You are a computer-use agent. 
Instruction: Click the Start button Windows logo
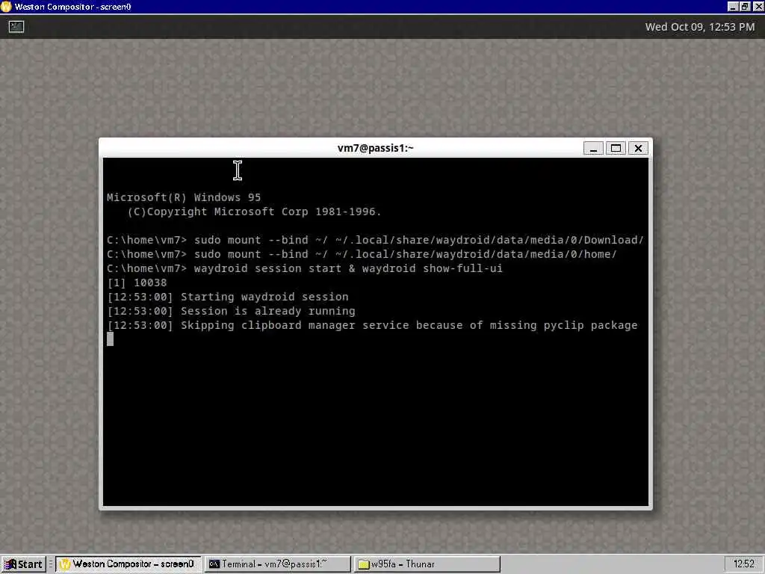click(10, 564)
